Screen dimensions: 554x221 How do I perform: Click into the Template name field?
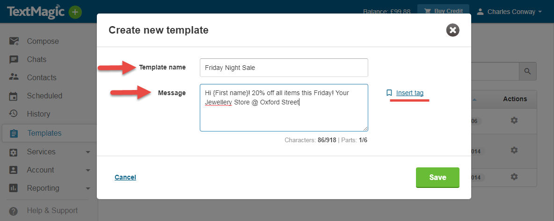[284, 68]
